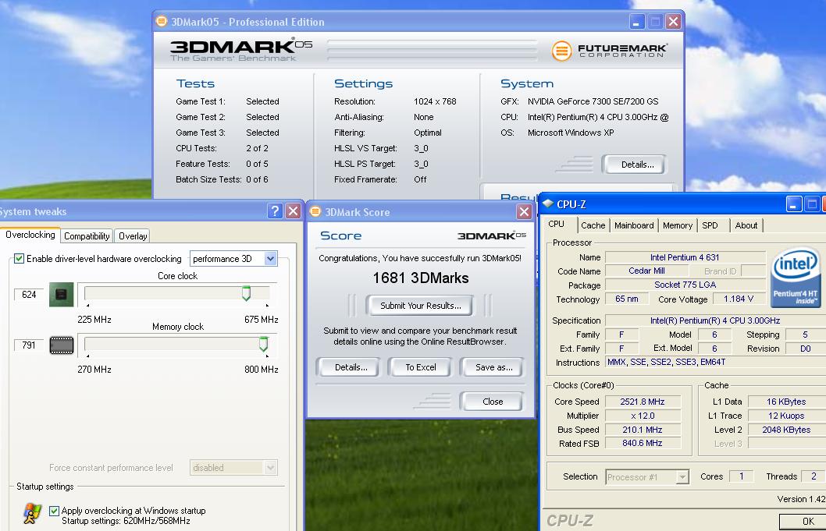Click the Level 2 cache value 2048 KBytes
The image size is (826, 531).
pos(786,430)
